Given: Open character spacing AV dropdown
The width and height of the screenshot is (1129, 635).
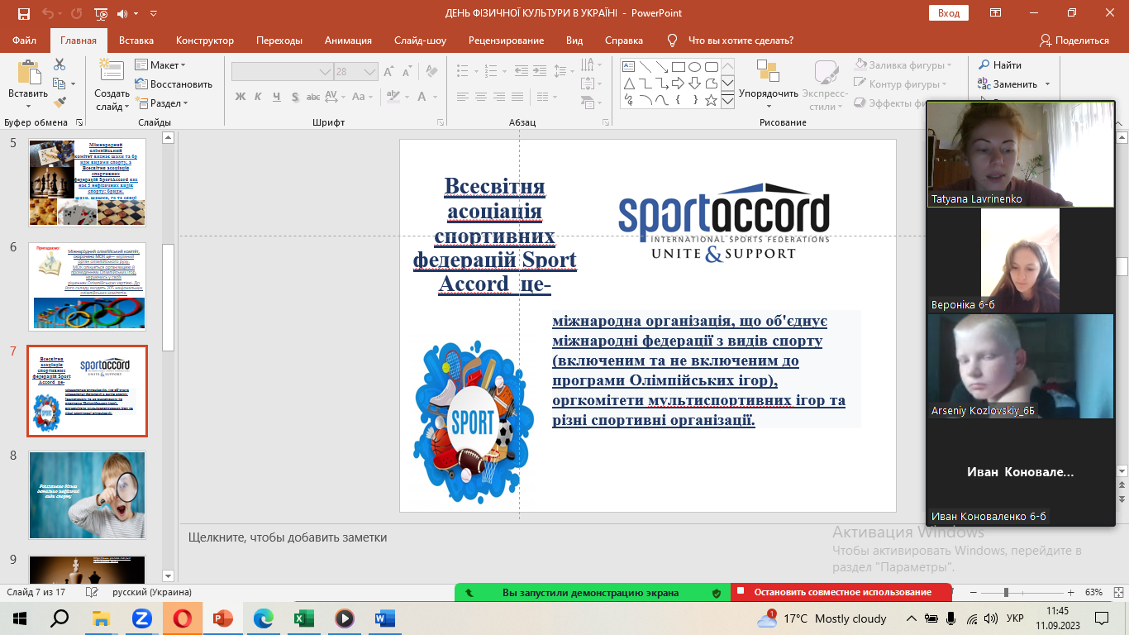Looking at the screenshot, I should (x=342, y=97).
